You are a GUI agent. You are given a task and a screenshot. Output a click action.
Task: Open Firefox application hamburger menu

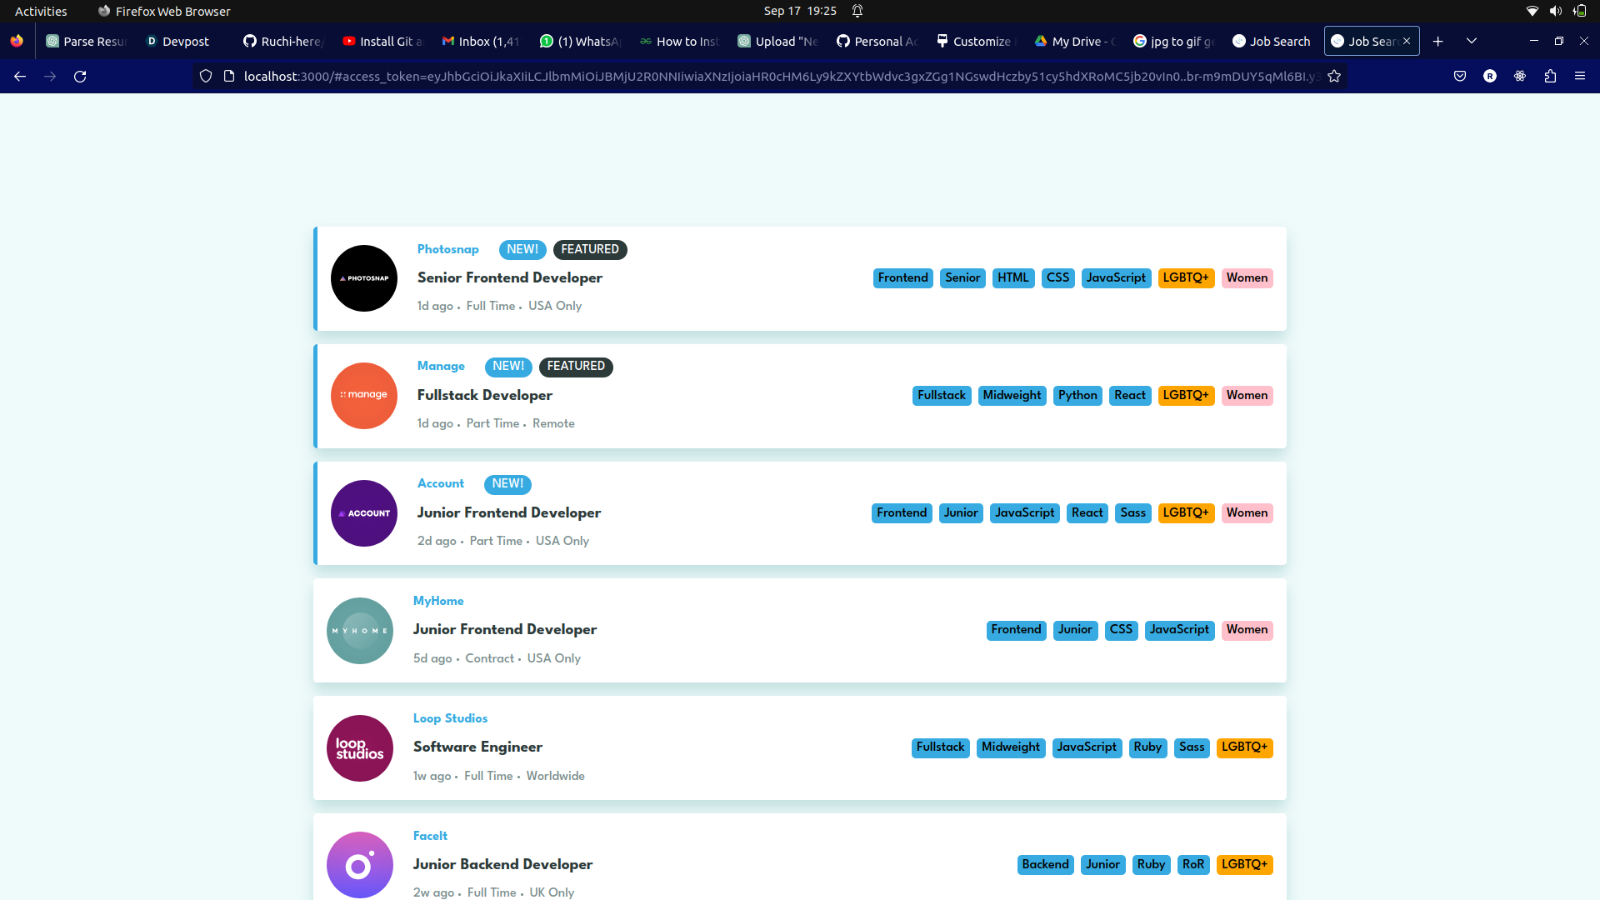(1580, 77)
